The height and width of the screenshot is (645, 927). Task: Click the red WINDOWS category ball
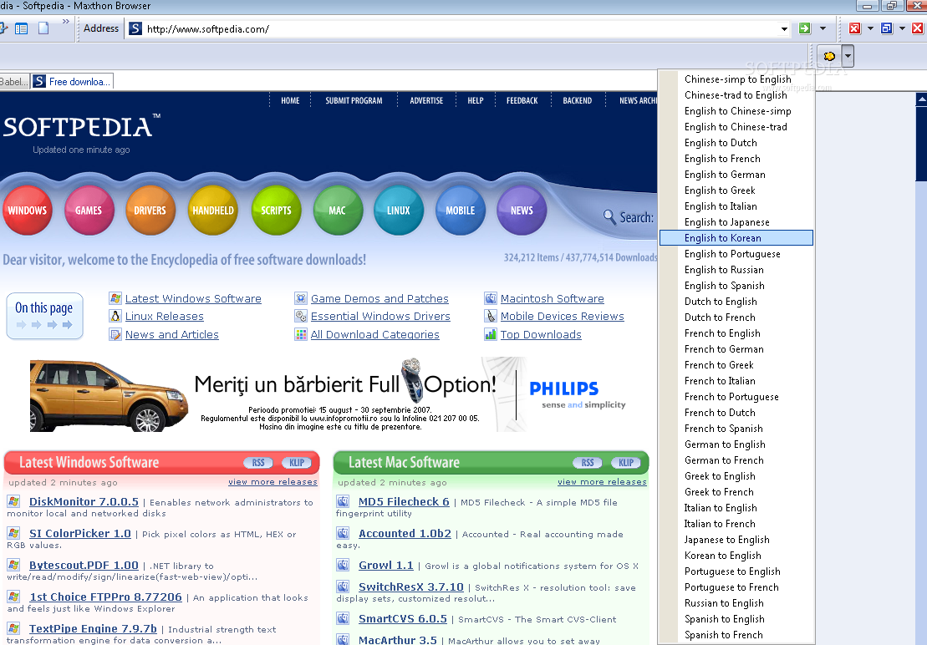(x=28, y=211)
